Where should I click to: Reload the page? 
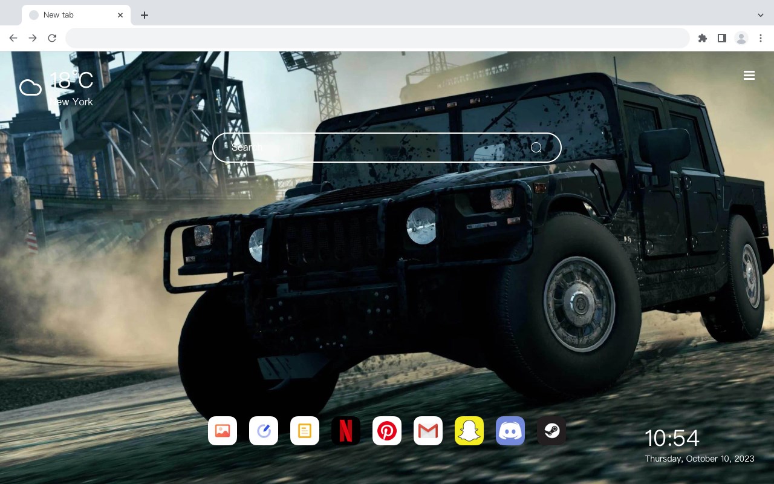click(x=52, y=38)
